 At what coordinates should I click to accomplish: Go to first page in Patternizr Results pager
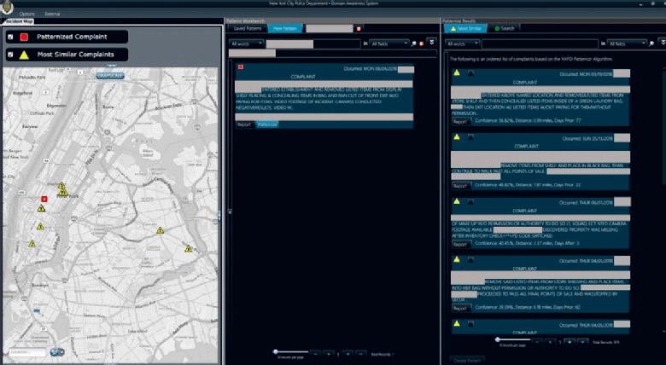click(537, 342)
